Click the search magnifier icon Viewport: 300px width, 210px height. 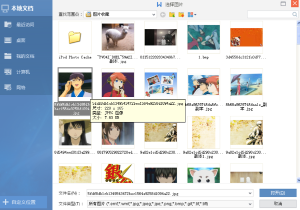[x=294, y=14]
